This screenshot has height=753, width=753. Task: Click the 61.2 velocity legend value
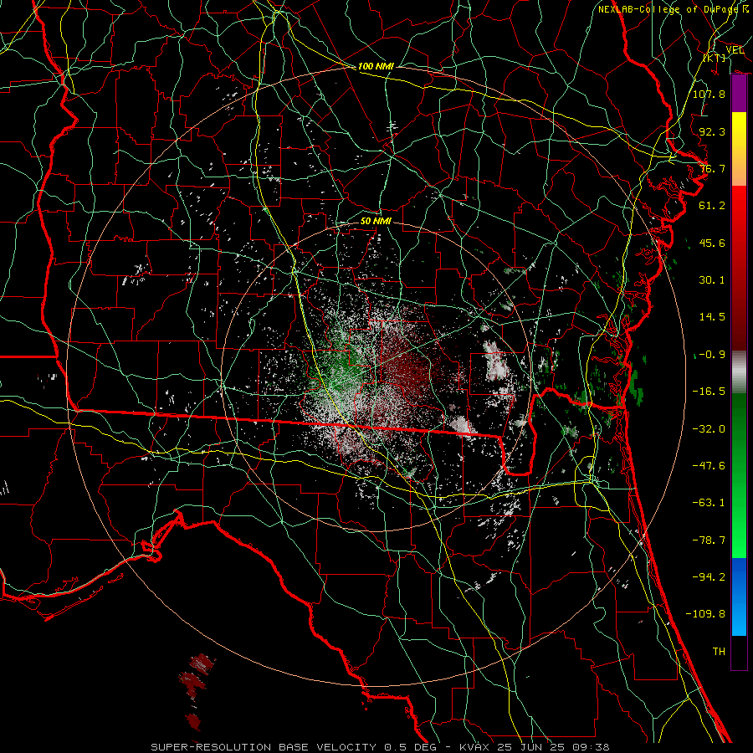(x=712, y=206)
